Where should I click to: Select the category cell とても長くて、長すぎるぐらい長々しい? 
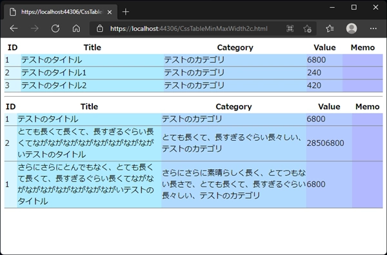point(233,143)
